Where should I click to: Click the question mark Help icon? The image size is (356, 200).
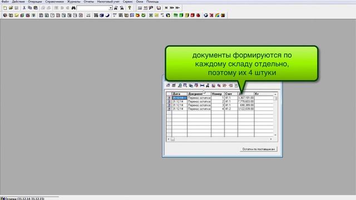pos(130,8)
